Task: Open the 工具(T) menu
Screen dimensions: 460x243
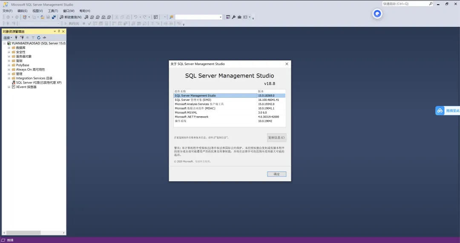Action: point(53,11)
